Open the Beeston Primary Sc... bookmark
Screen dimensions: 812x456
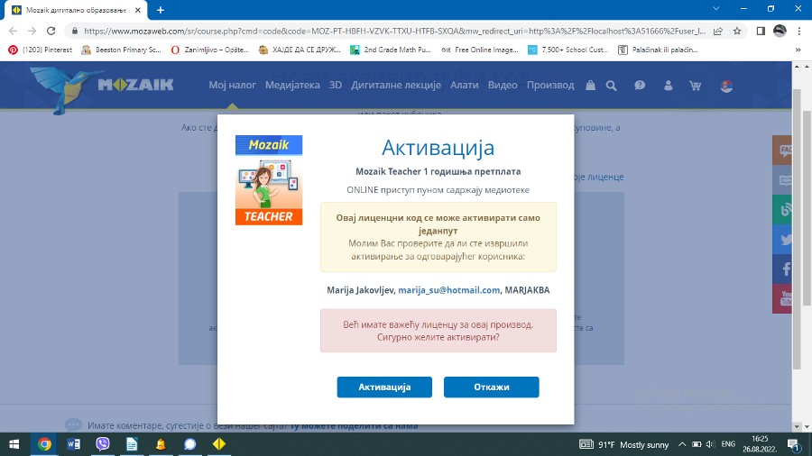point(122,50)
